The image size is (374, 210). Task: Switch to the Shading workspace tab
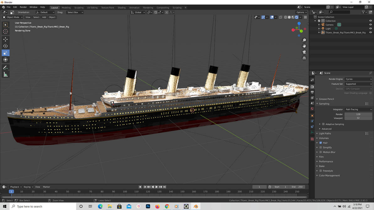click(x=121, y=8)
